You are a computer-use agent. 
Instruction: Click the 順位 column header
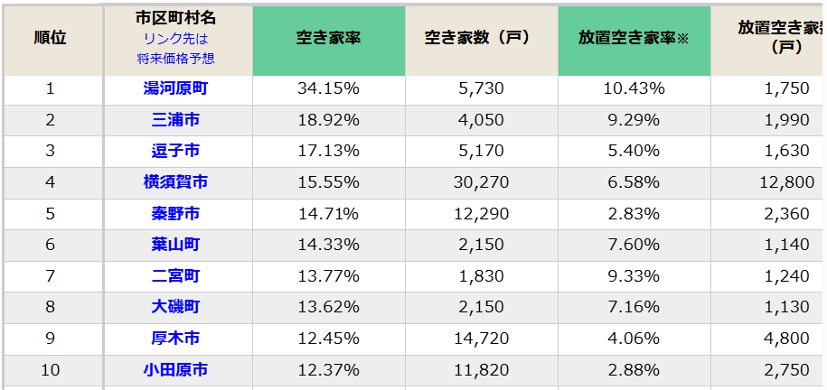[x=51, y=38]
